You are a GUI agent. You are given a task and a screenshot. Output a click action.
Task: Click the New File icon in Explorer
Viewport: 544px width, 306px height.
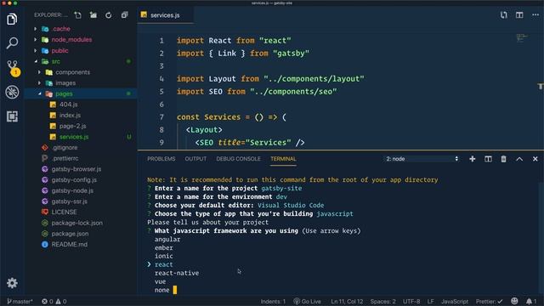pos(77,15)
